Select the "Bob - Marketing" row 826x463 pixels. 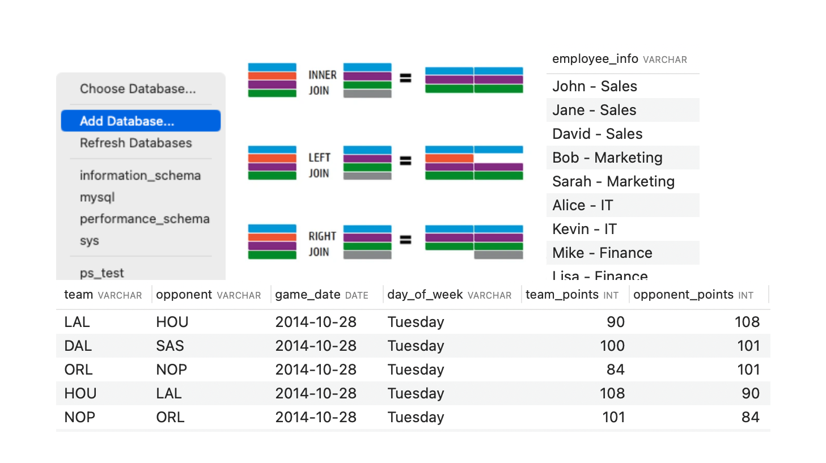(607, 158)
